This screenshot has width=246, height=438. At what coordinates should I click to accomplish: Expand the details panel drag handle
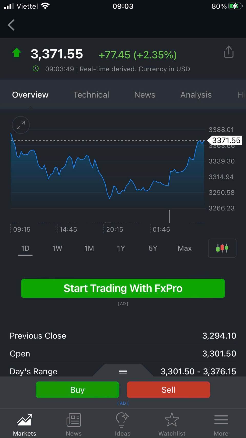123,372
